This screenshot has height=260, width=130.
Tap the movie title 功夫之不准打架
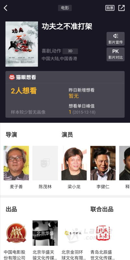click(x=67, y=26)
